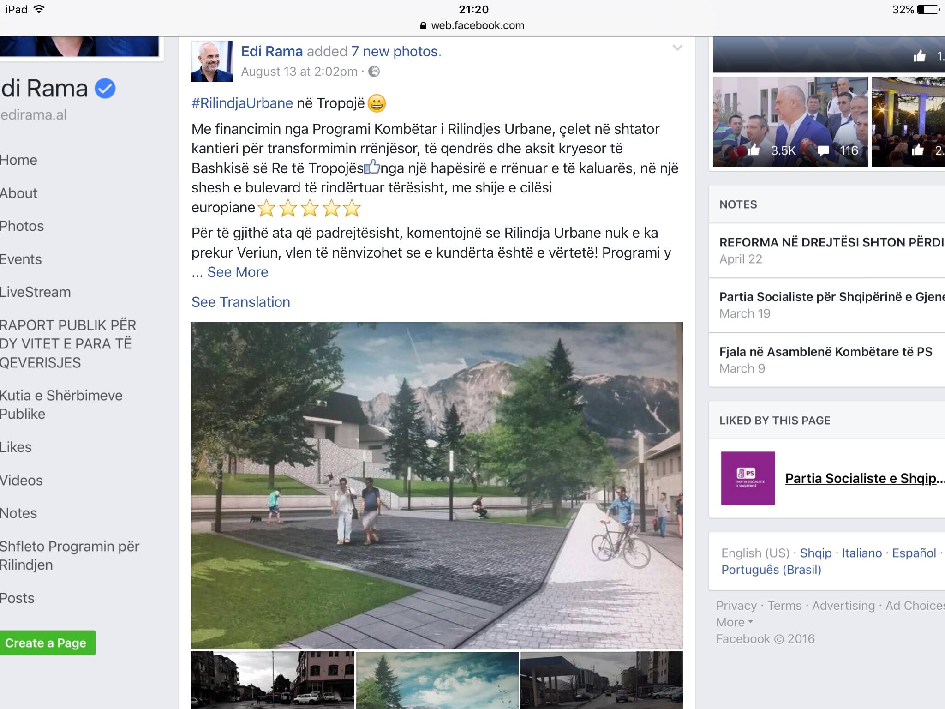Switch language to Italiano
The image size is (945, 709).
tap(862, 553)
